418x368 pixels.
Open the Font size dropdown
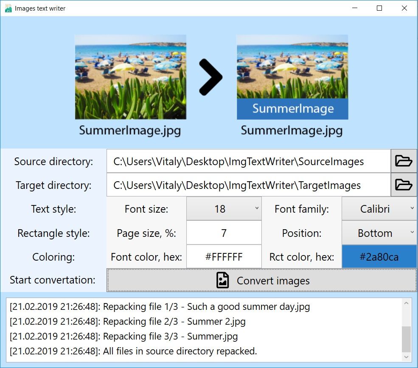coord(224,209)
